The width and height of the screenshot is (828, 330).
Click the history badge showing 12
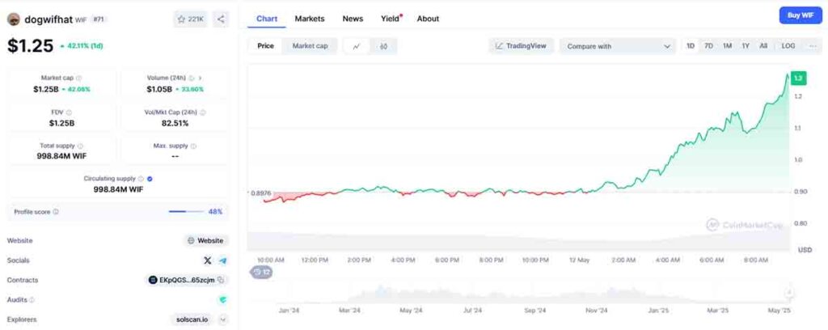(x=261, y=273)
